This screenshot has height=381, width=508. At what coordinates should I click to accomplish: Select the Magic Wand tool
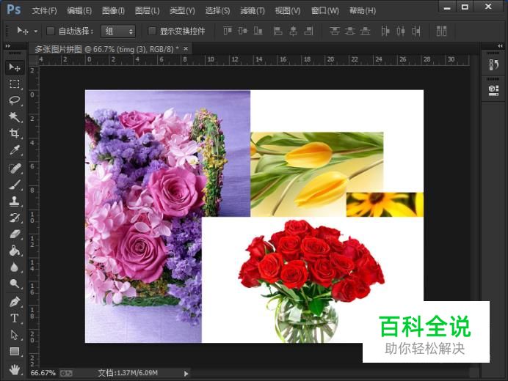point(14,116)
